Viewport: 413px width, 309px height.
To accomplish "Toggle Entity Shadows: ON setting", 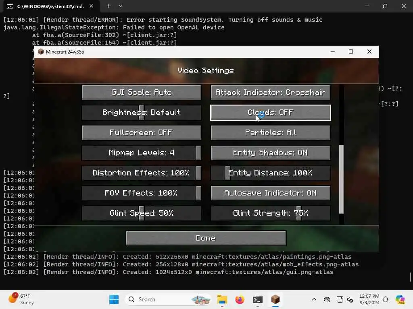I will [271, 152].
